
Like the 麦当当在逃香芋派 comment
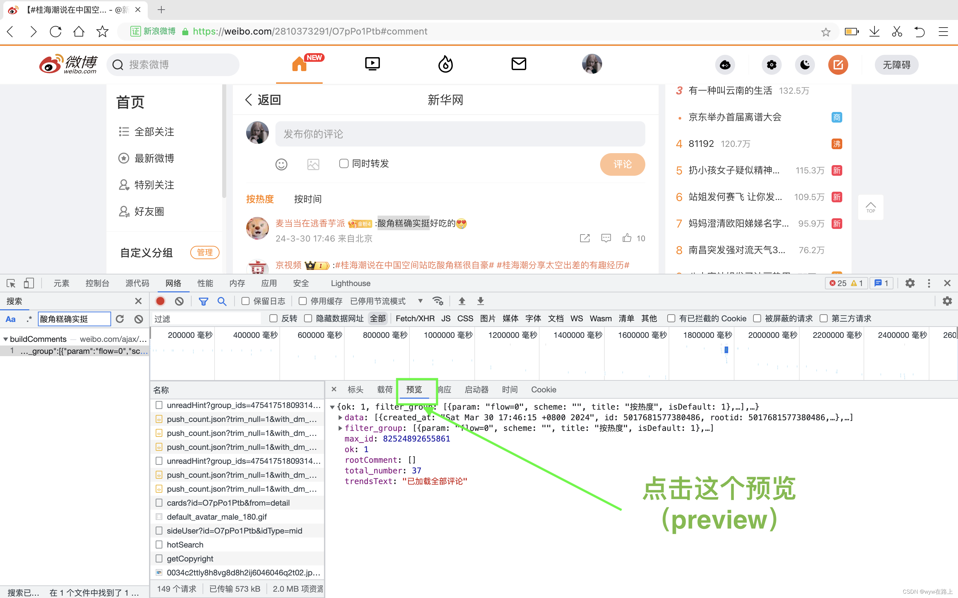(x=627, y=238)
